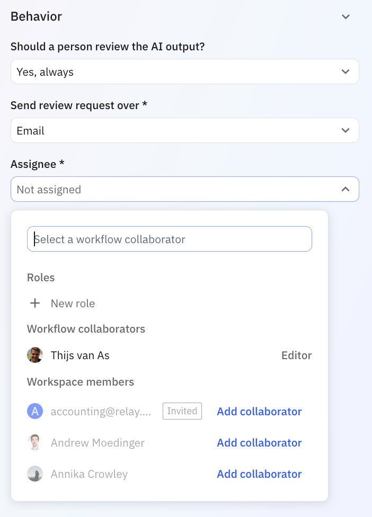Image resolution: width=372 pixels, height=517 pixels.
Task: Click Annika Crowley's profile avatar
Action: tap(35, 474)
